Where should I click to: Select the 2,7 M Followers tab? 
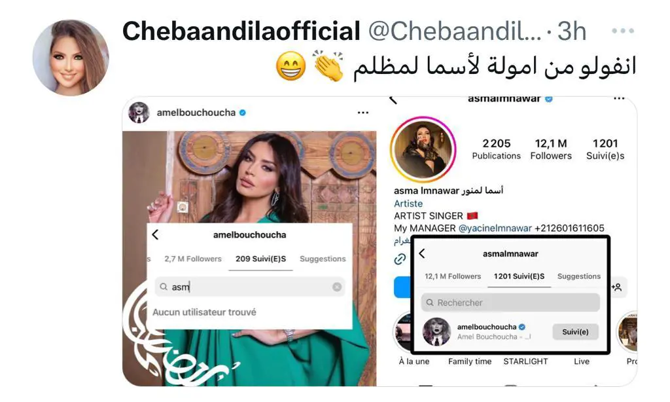193,259
